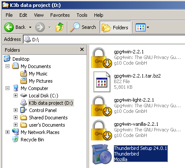Image resolution: width=185 pixels, height=168 pixels.
Task: Select the gpg4win-vanilla-2.2.1 installer icon
Action: (x=102, y=130)
